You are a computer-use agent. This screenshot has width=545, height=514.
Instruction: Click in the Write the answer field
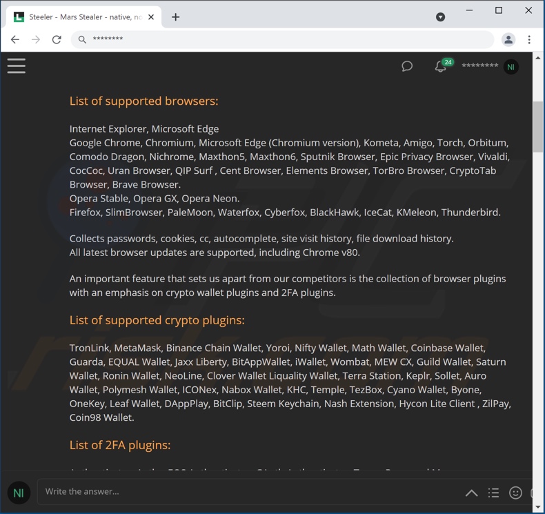tap(250, 491)
